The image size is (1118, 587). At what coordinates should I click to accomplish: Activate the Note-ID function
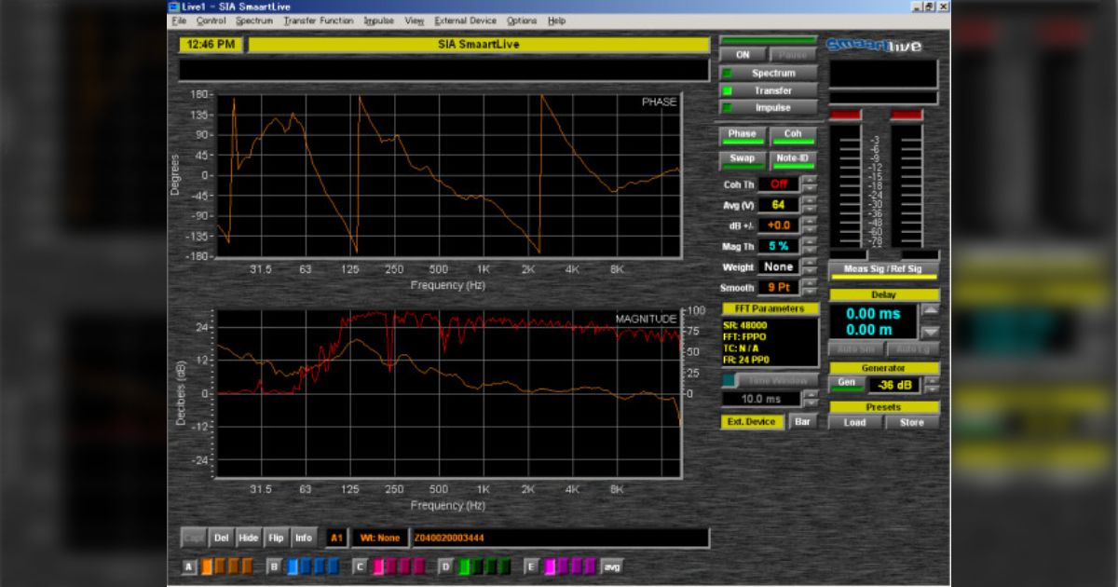(x=791, y=157)
